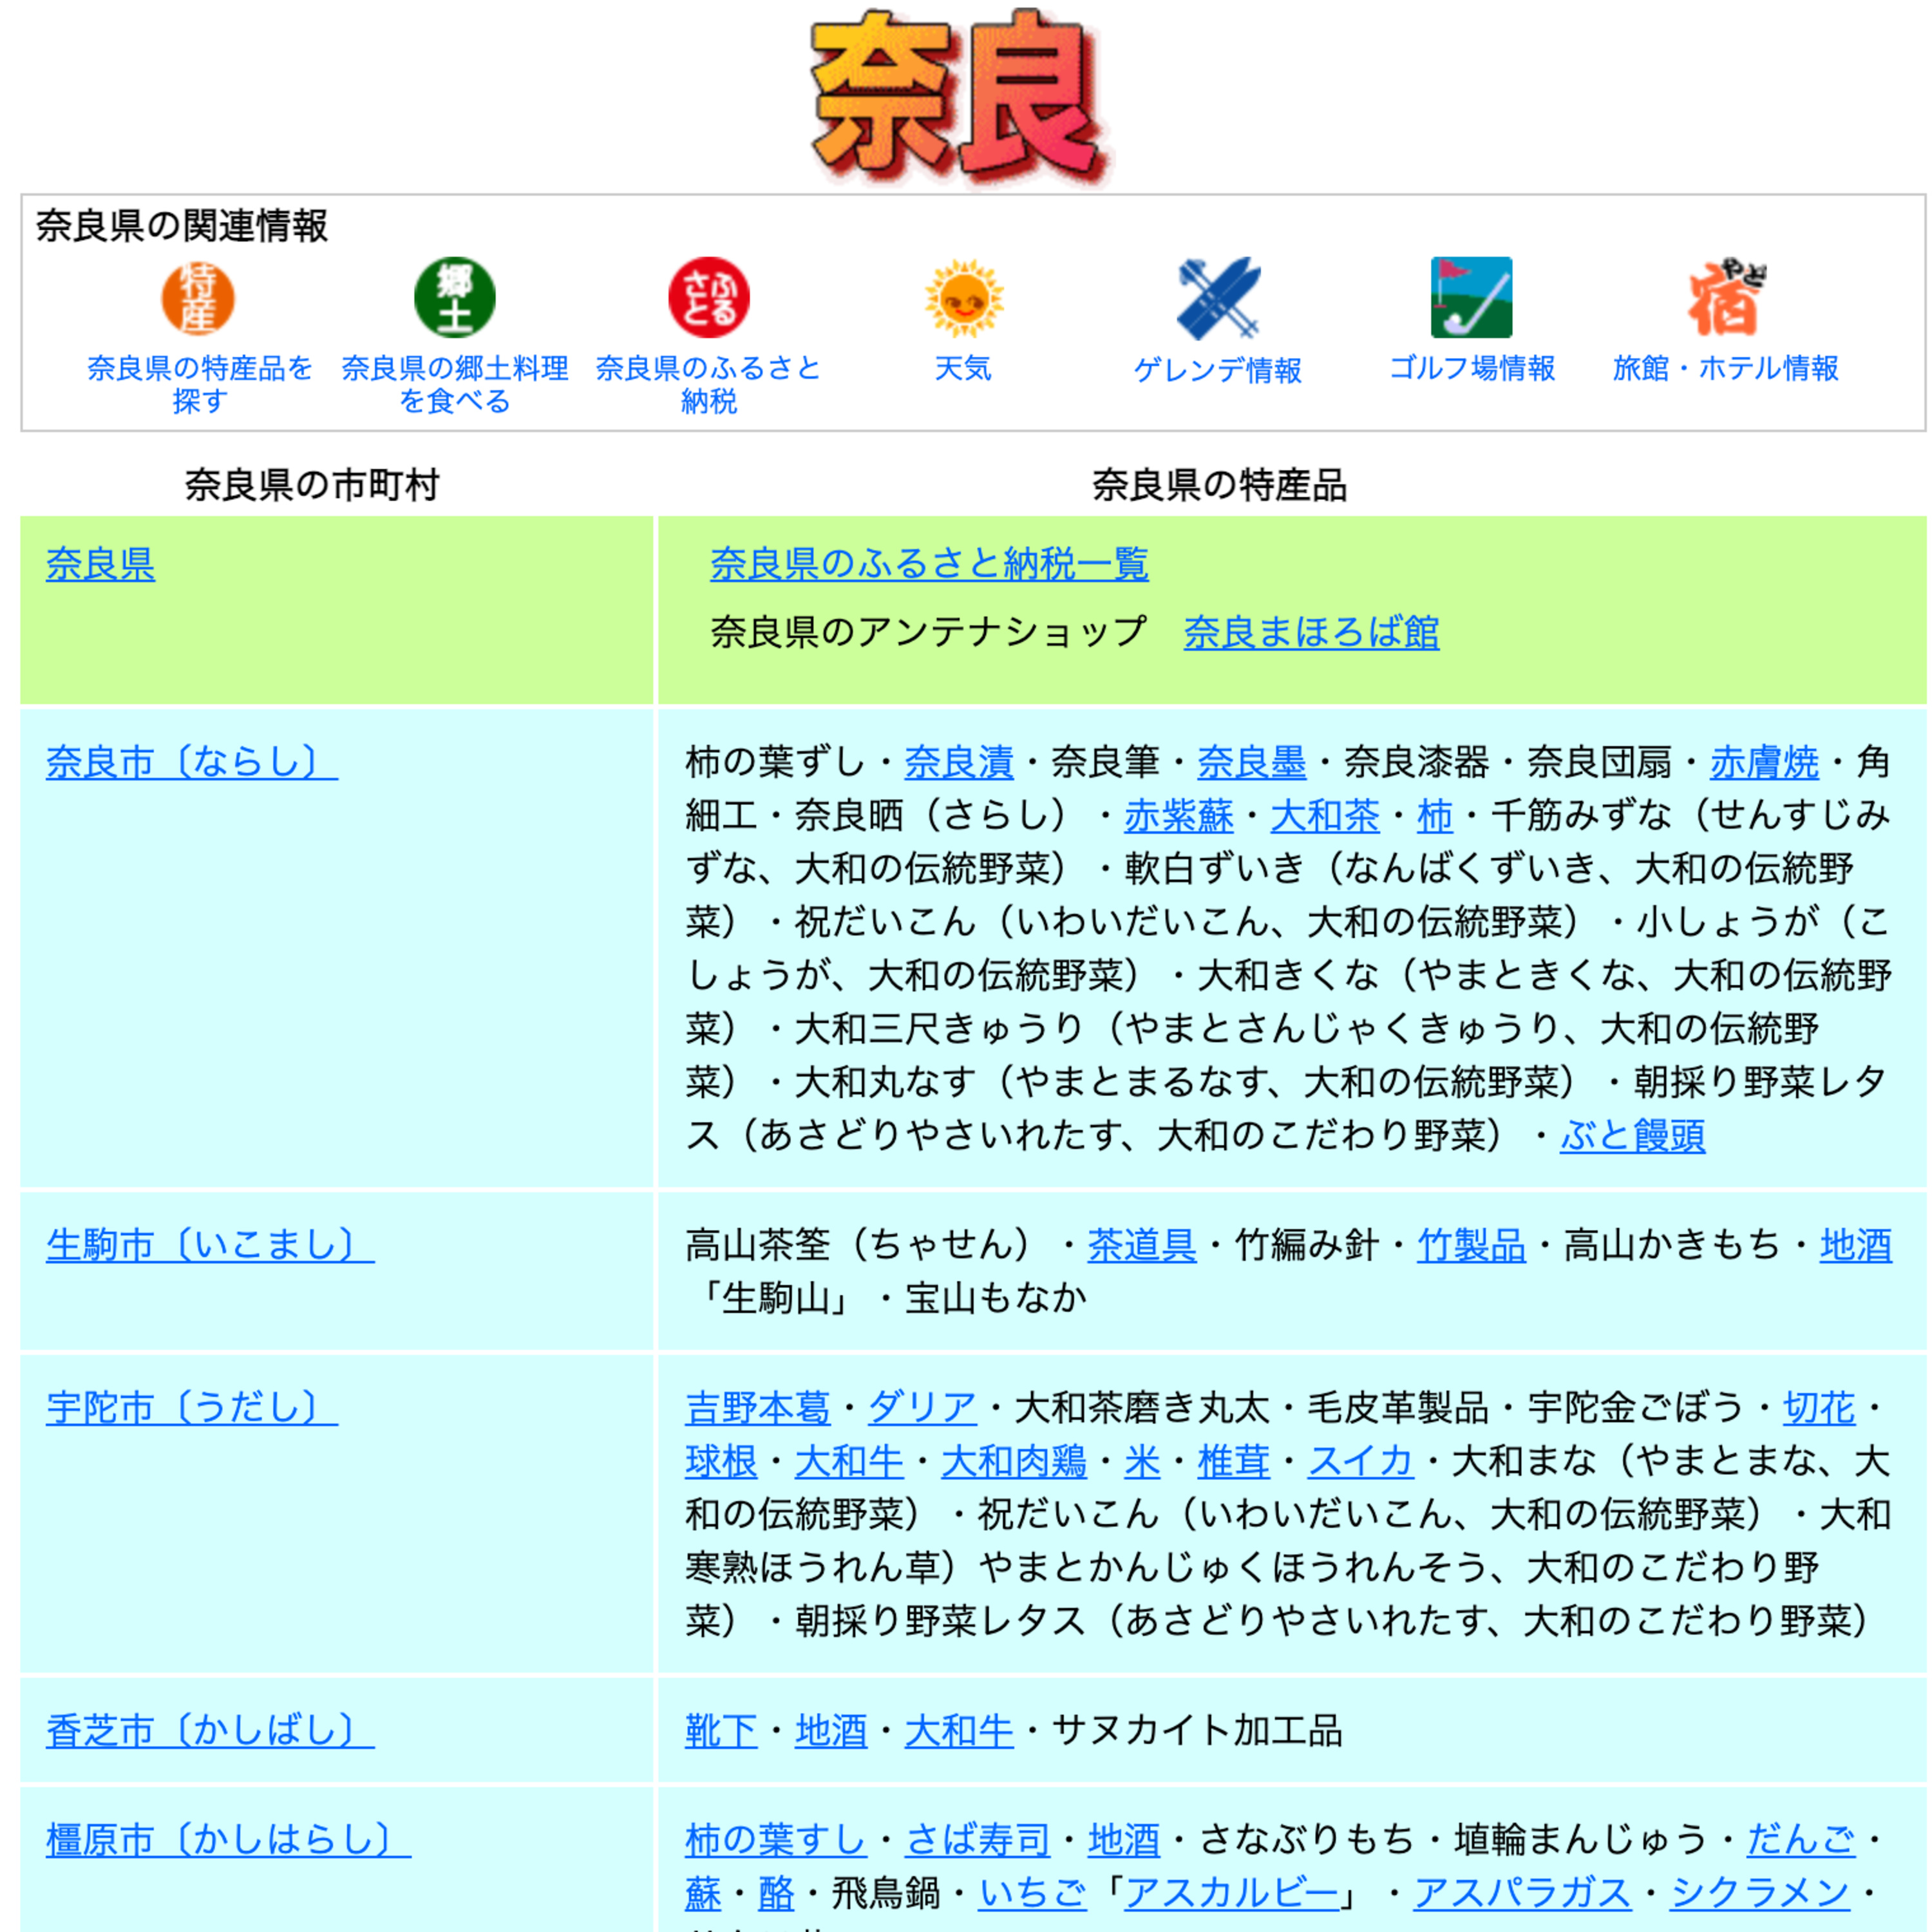This screenshot has width=1932, height=1932.
Task: Open the 茶道具 link in Ikoma row
Action: pyautogui.click(x=1142, y=1245)
